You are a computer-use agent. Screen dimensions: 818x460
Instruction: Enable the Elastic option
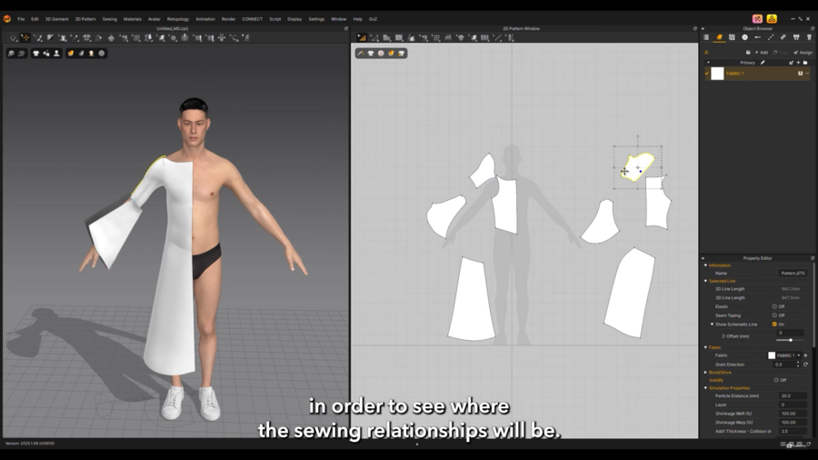[774, 306]
